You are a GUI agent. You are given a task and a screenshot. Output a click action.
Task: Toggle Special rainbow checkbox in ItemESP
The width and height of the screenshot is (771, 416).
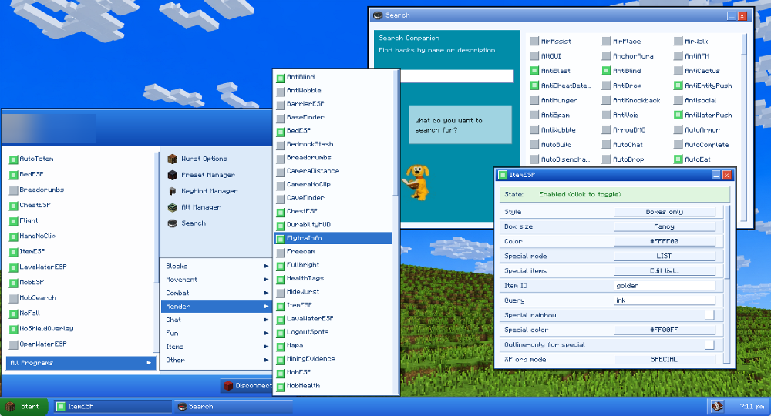[x=709, y=315]
